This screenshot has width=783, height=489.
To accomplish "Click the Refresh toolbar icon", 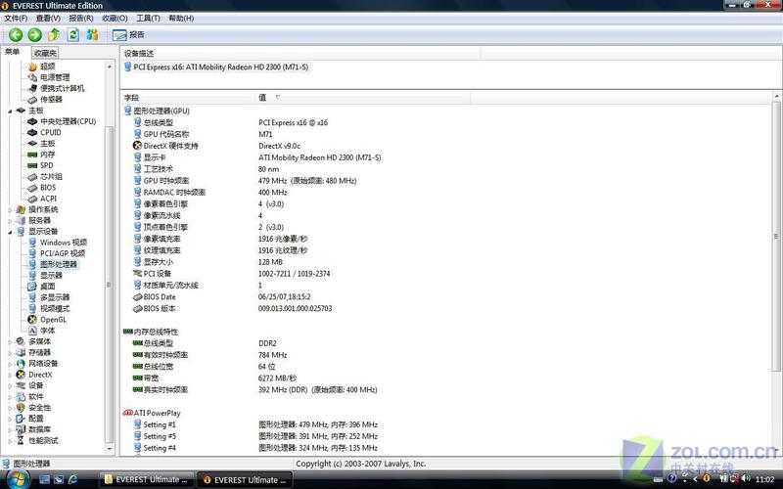I will click(x=72, y=34).
